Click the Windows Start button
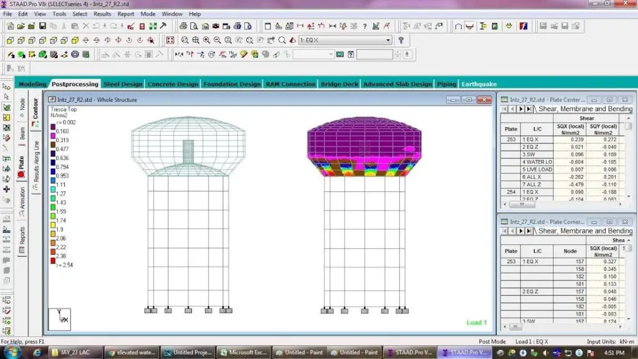 pos(11,352)
